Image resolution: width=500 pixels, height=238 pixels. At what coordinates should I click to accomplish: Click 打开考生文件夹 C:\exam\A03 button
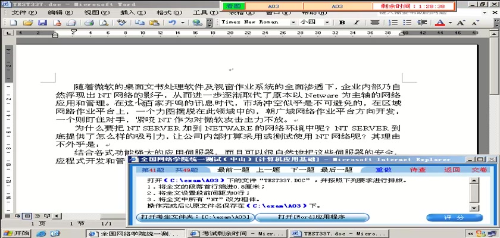pyautogui.click(x=195, y=217)
